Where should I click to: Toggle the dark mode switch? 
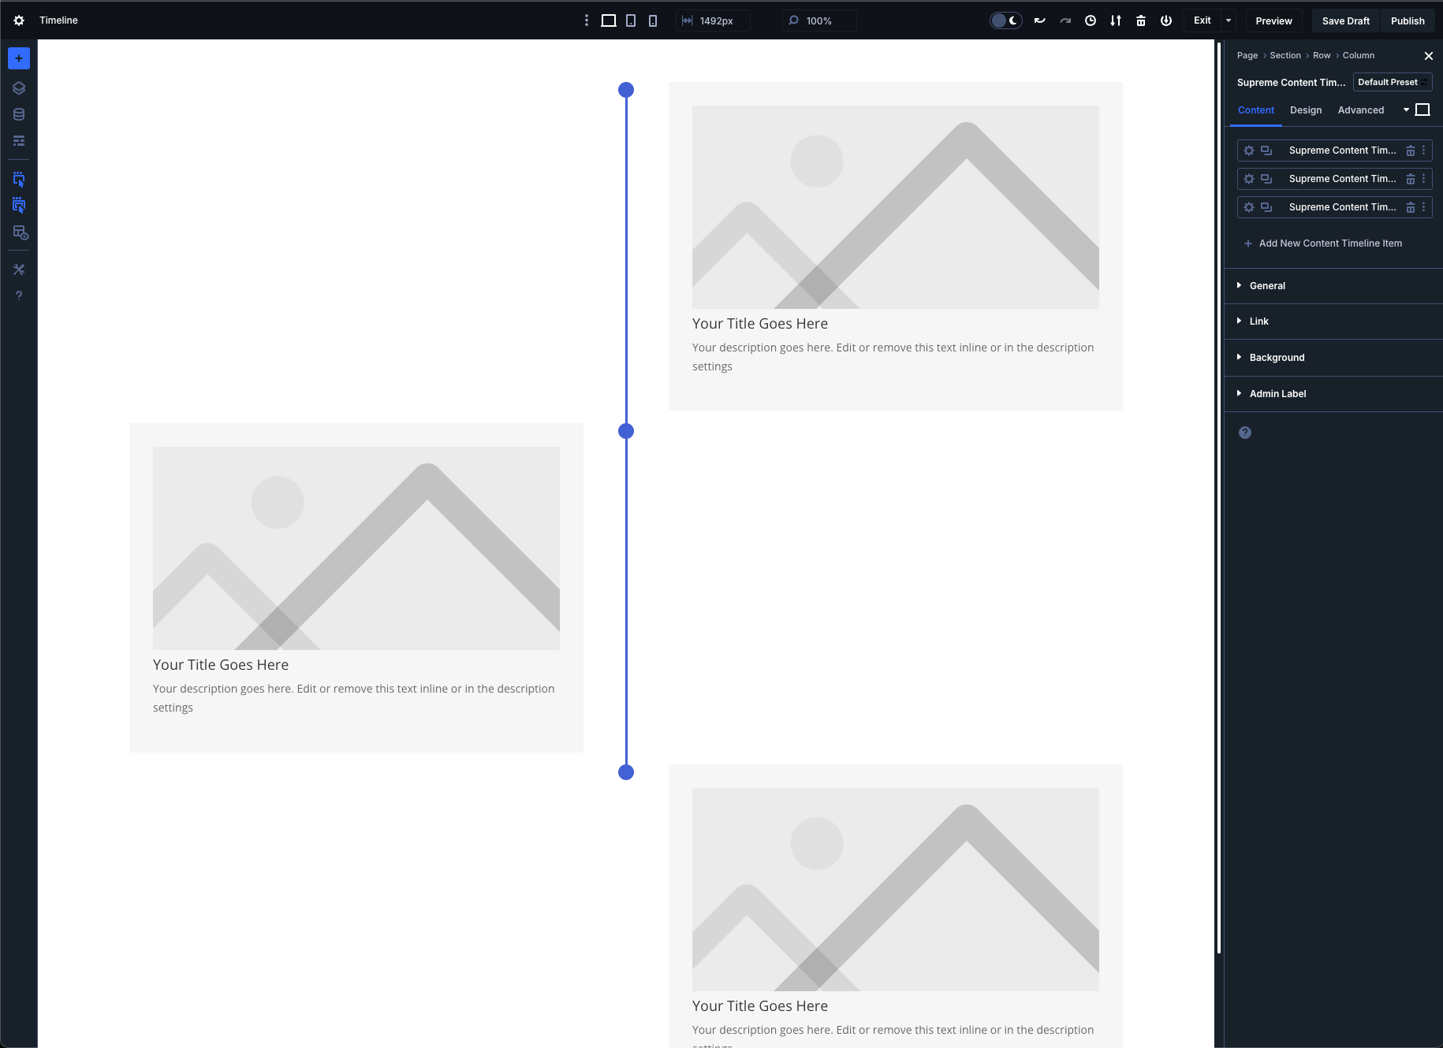click(x=1006, y=20)
